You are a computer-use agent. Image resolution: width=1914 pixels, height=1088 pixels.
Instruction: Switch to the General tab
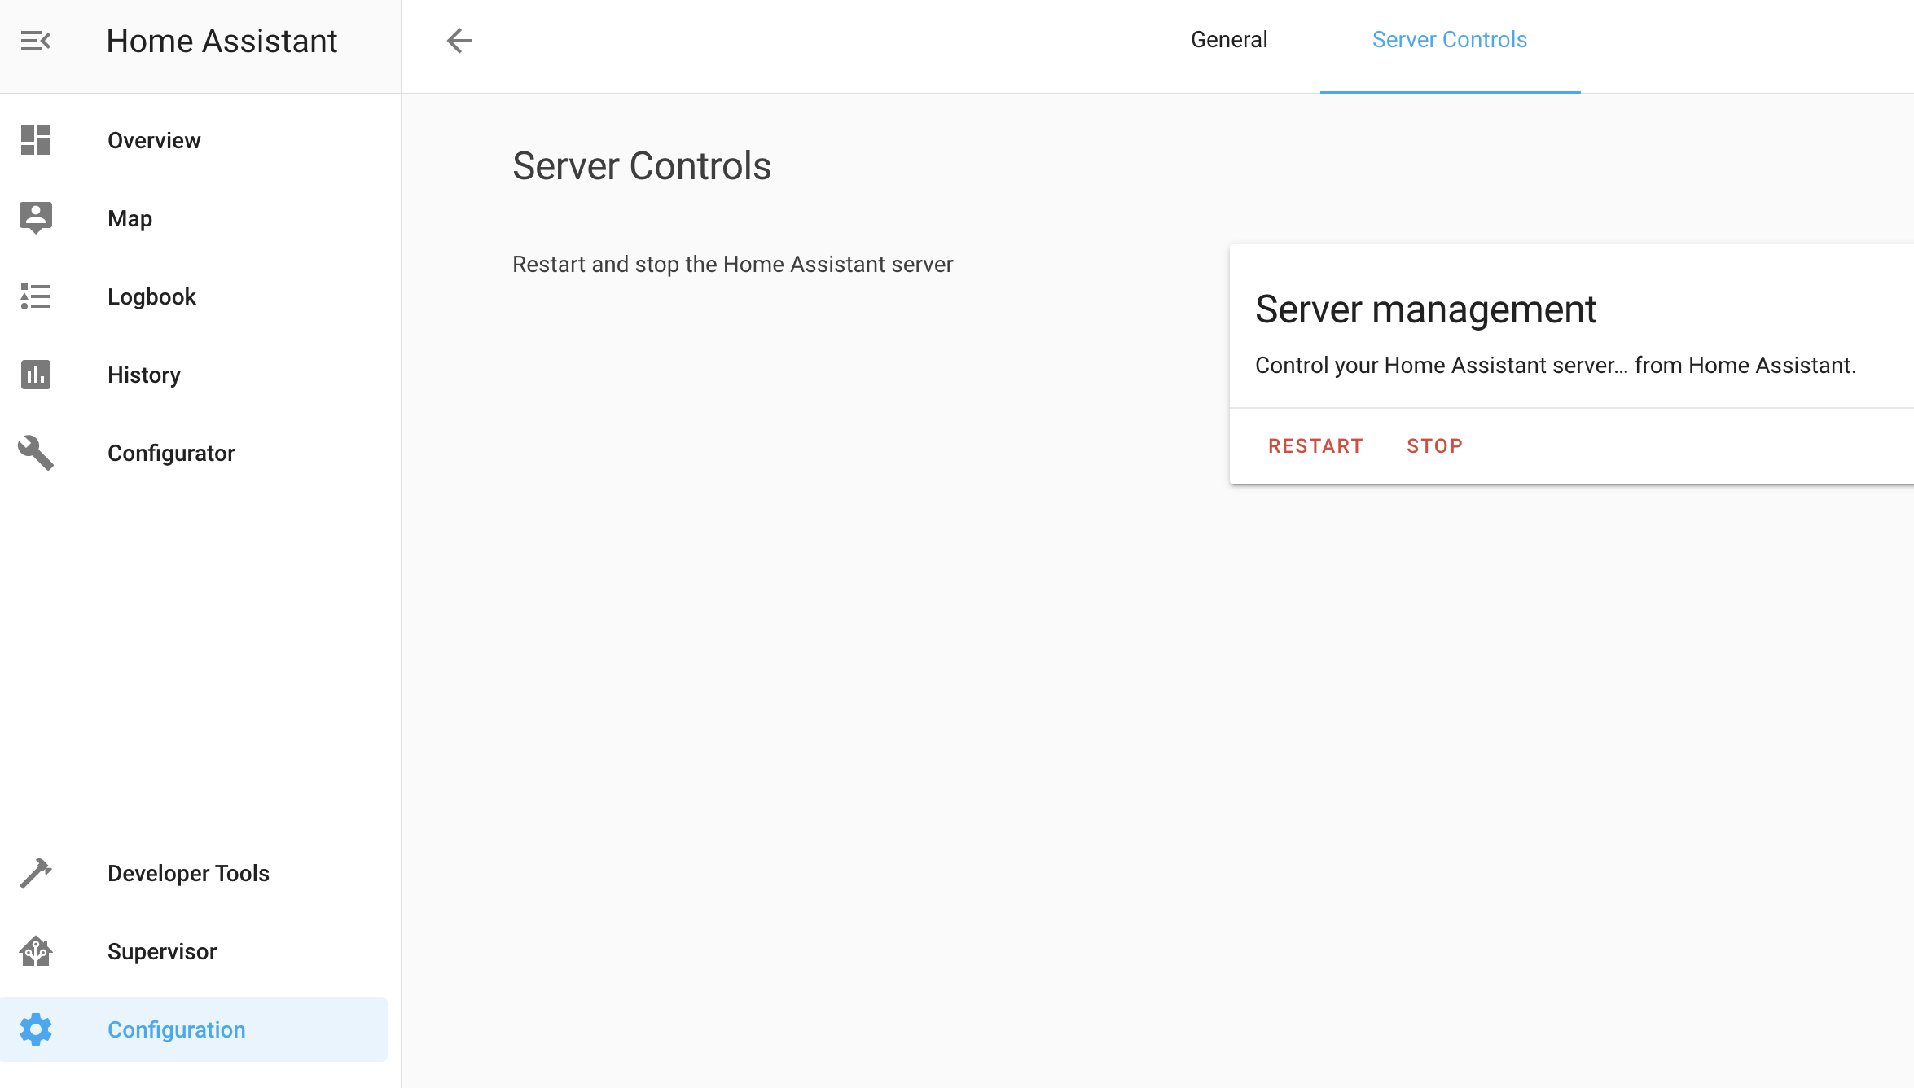coord(1229,39)
